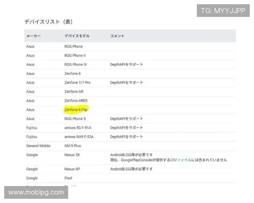The image size is (254, 203).
Task: Click the TG: MYYJJPP watermark label
Action: pyautogui.click(x=223, y=11)
